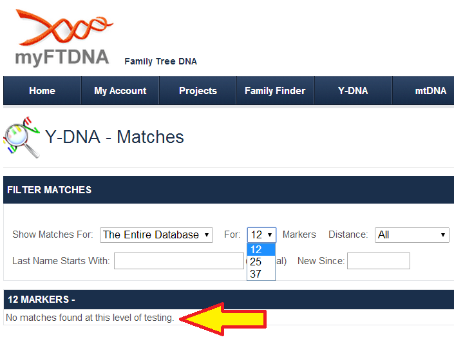Click the New Since date field
The width and height of the screenshot is (454, 344).
(x=378, y=261)
